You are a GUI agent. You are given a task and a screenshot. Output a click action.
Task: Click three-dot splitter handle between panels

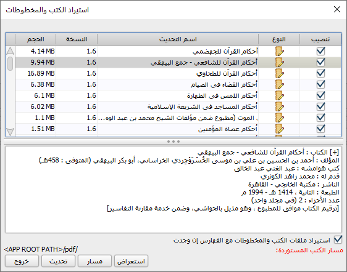point(173,142)
